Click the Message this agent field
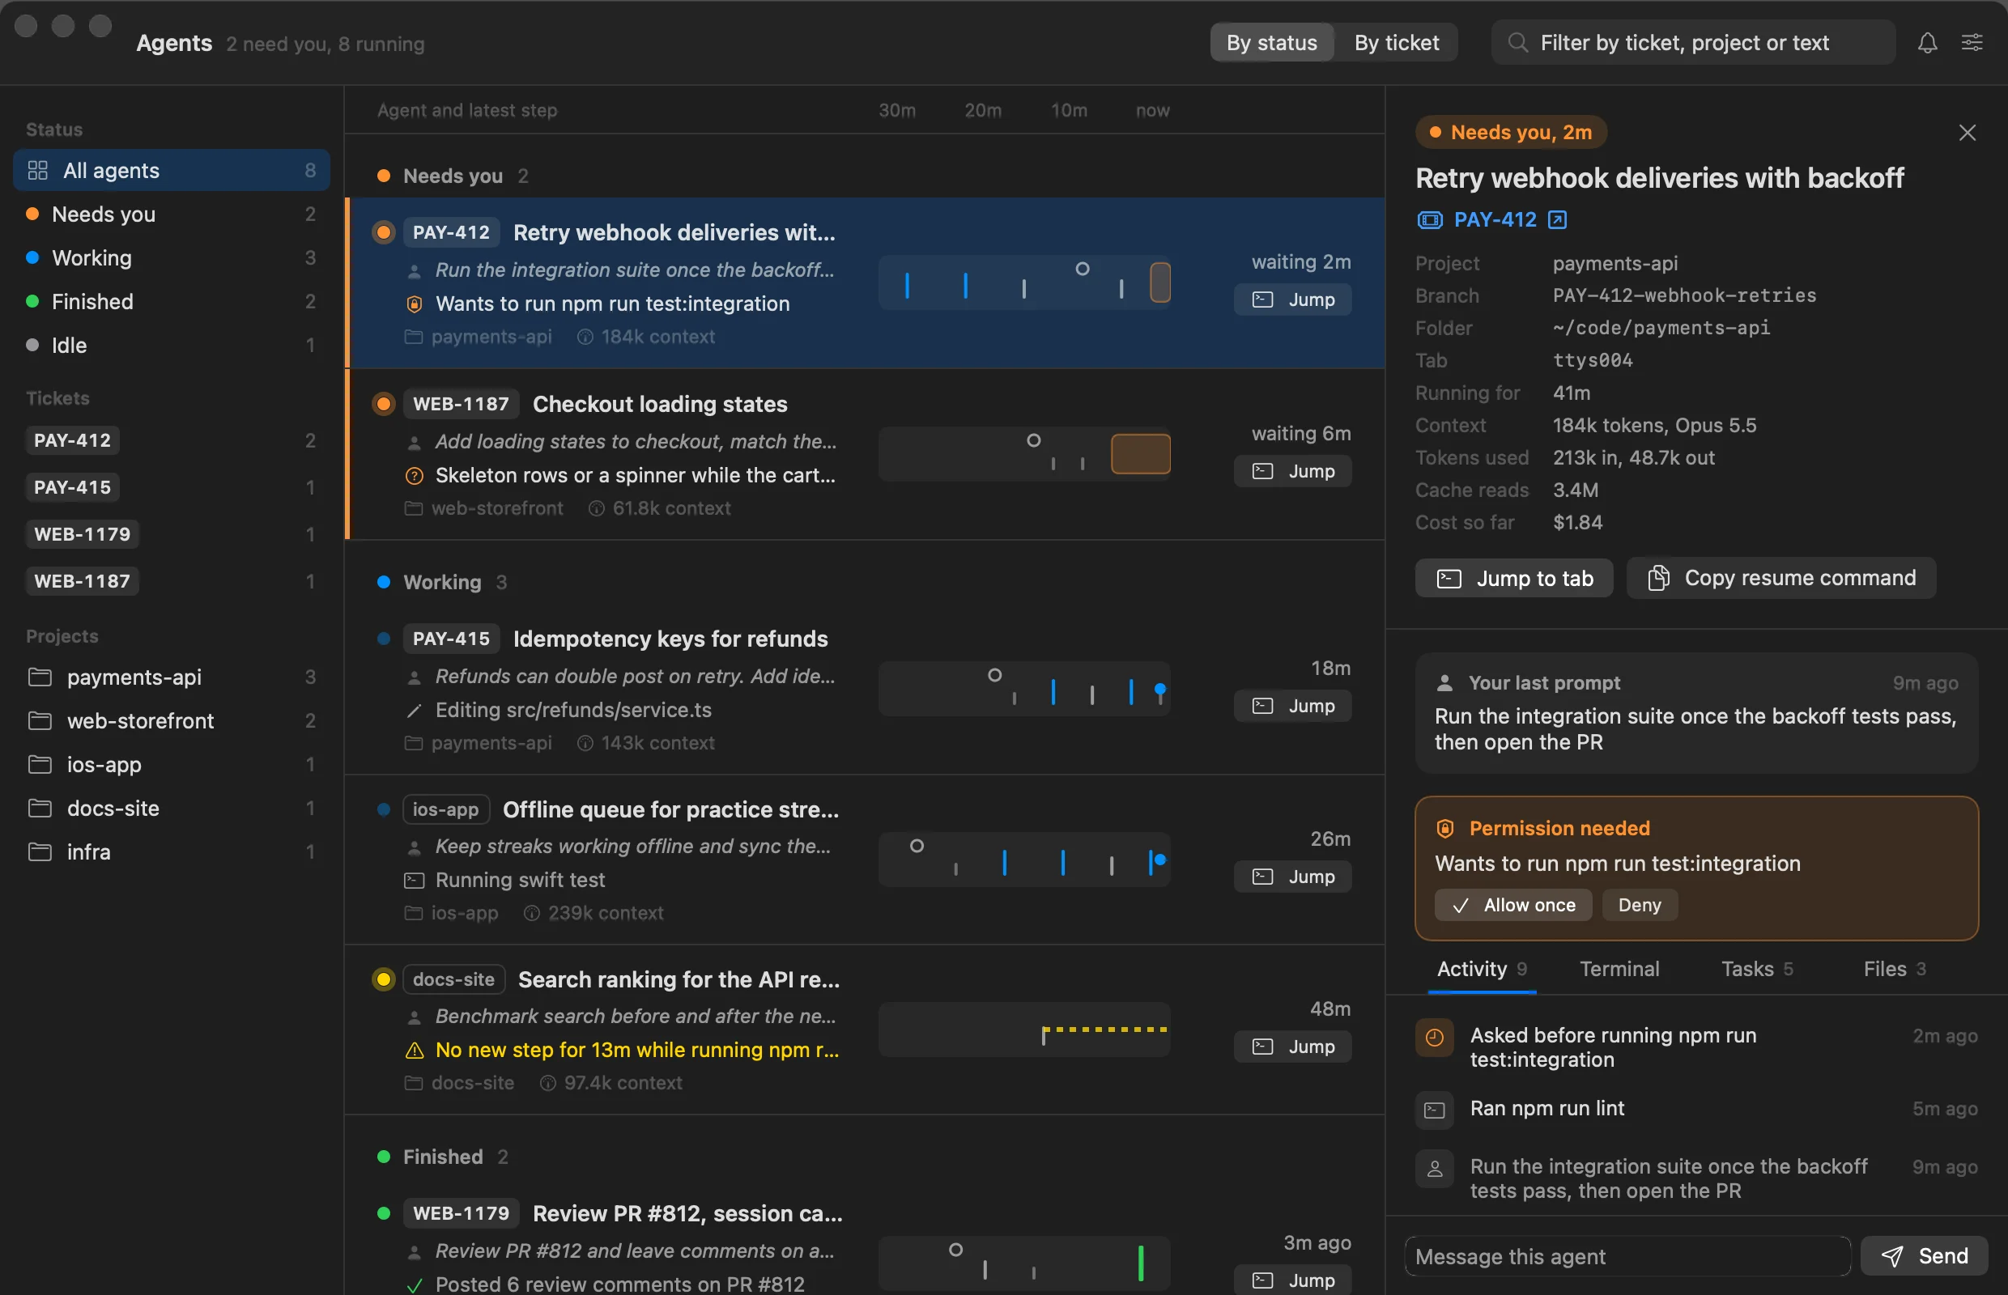This screenshot has width=2008, height=1295. click(1627, 1256)
